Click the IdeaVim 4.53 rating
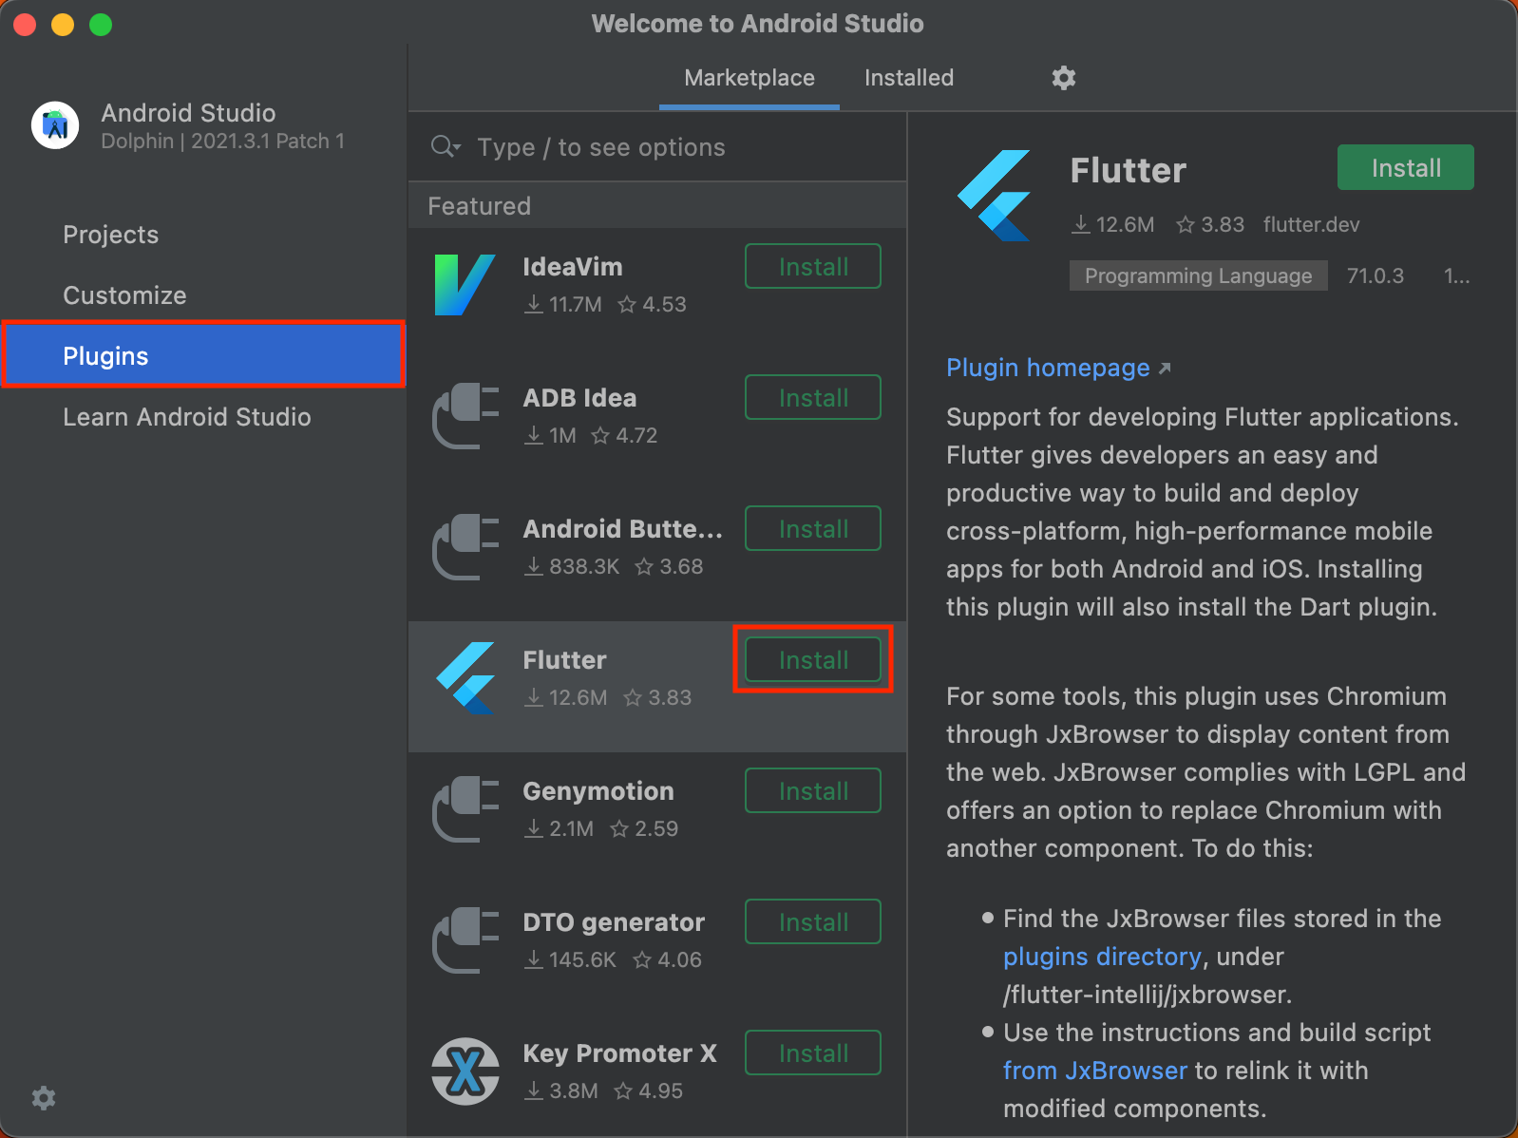Image resolution: width=1518 pixels, height=1138 pixels. coord(652,305)
